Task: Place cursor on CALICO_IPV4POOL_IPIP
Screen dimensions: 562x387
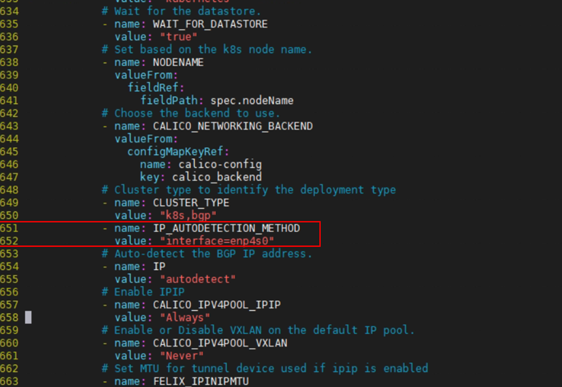Action: (x=216, y=305)
